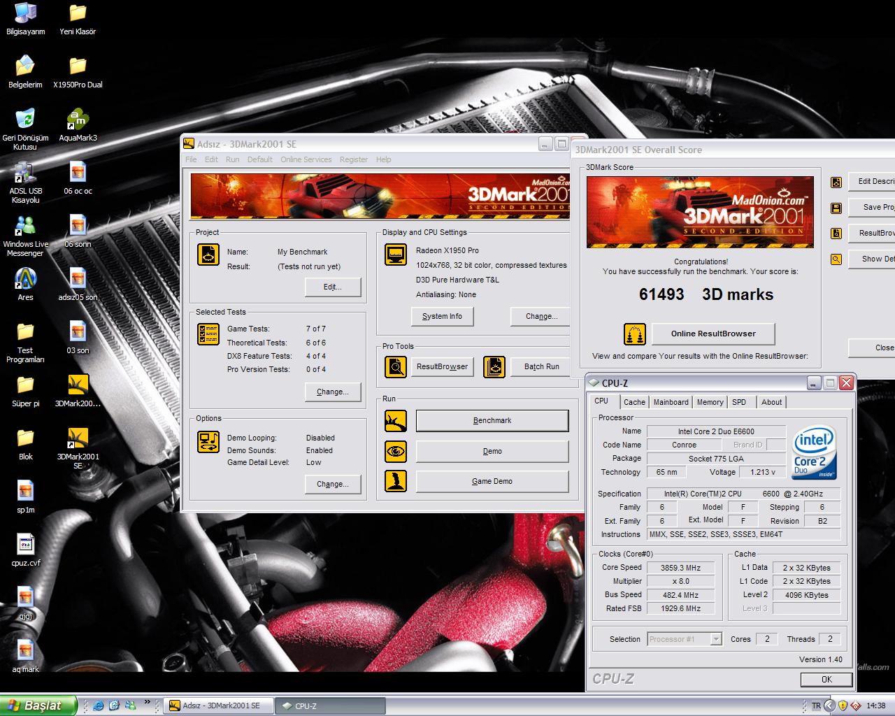The image size is (895, 716).
Task: Click the ResultBrowser magnifier icon in Pro Tools
Action: click(396, 366)
